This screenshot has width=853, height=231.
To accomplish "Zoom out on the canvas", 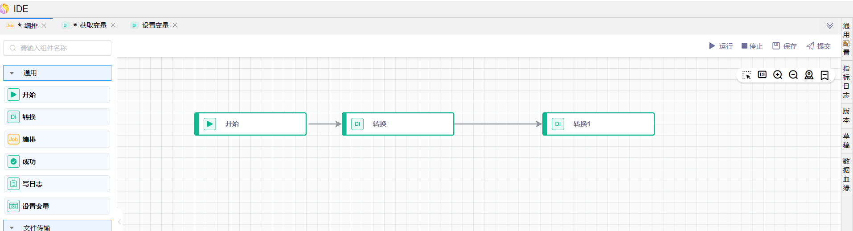I will (793, 75).
